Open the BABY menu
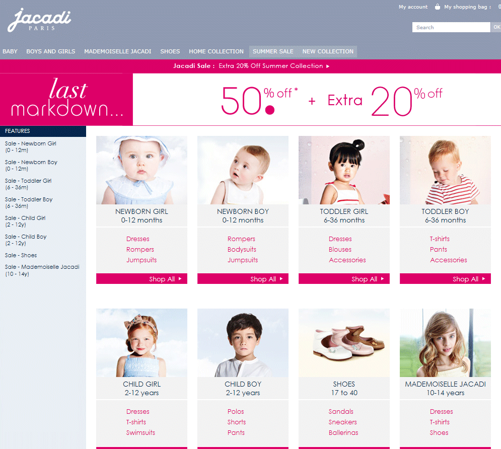Viewport: 501px width, 449px height. tap(10, 51)
